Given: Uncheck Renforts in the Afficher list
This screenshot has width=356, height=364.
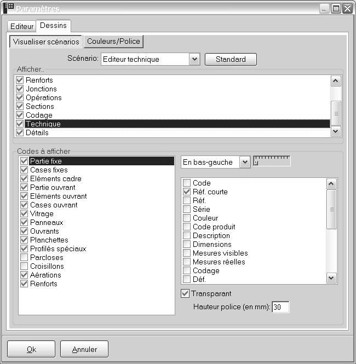Looking at the screenshot, I should (x=20, y=80).
